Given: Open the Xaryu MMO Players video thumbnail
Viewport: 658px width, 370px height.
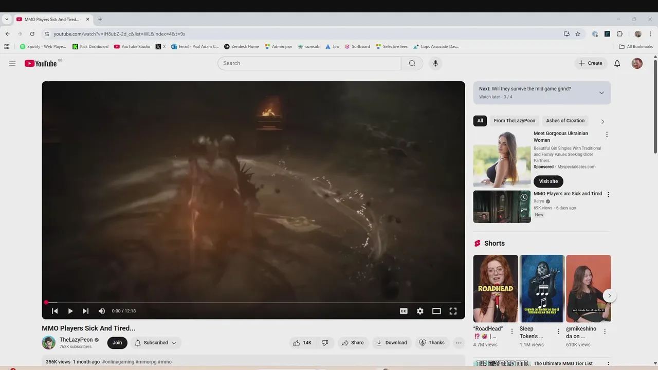Looking at the screenshot, I should (x=502, y=207).
